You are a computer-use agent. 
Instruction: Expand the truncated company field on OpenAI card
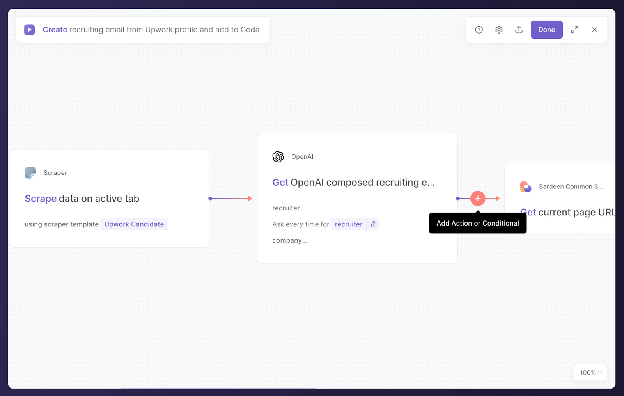290,240
